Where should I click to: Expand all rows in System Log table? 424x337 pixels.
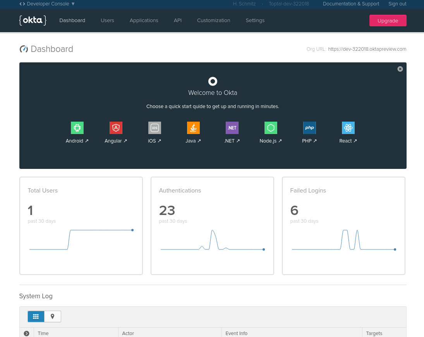tap(26, 333)
